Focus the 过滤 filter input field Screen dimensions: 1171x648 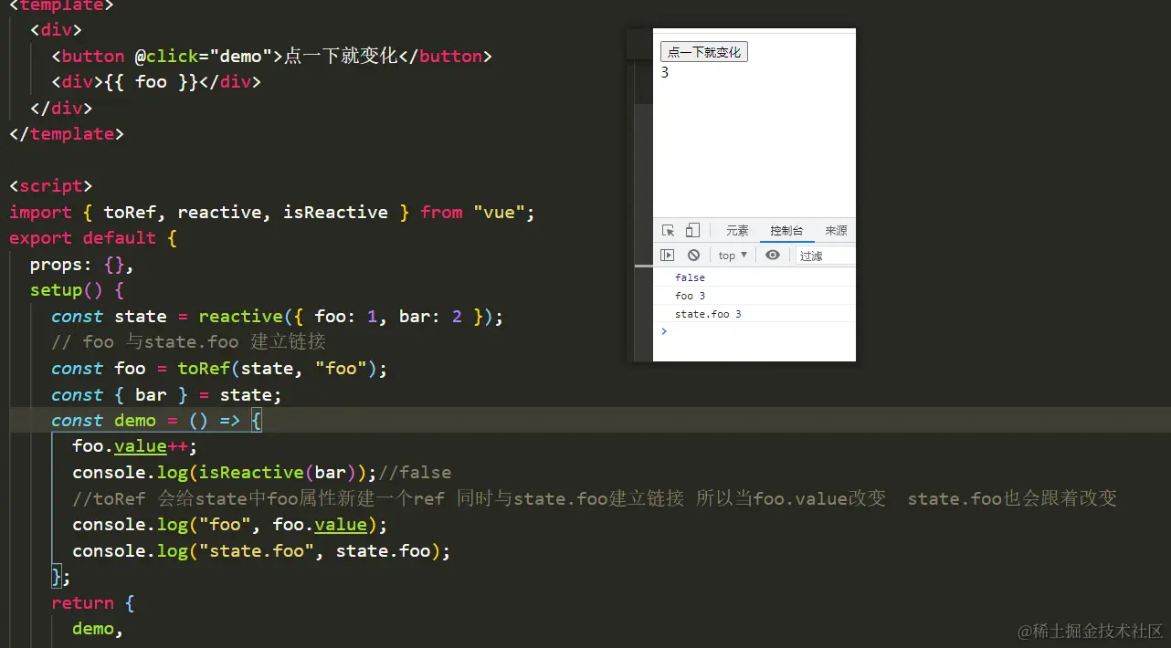(x=826, y=256)
